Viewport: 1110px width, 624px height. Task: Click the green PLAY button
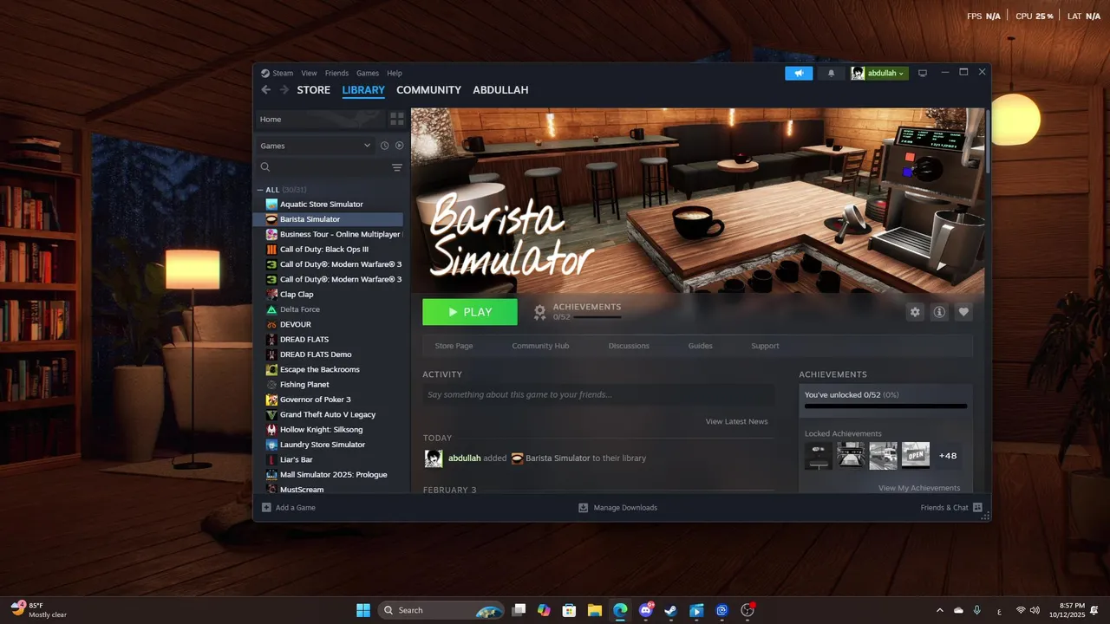[470, 312]
